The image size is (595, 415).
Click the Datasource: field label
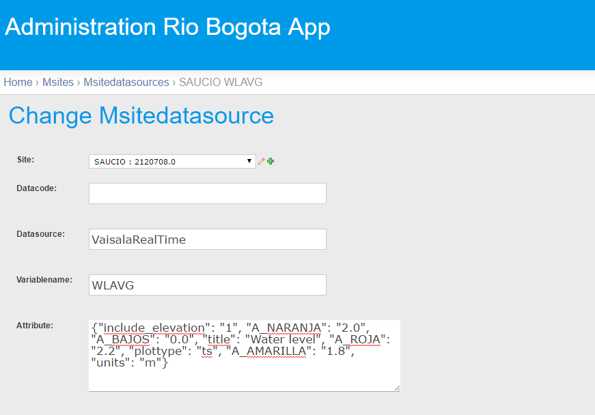coord(40,234)
